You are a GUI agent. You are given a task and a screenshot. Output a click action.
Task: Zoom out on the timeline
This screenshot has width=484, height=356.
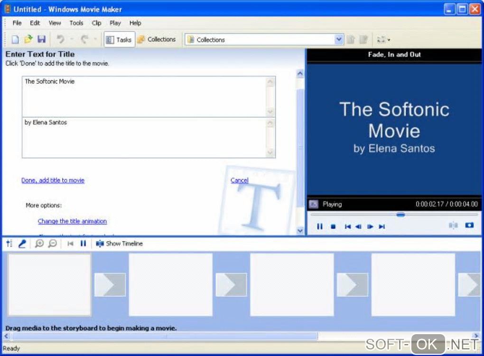tap(53, 244)
